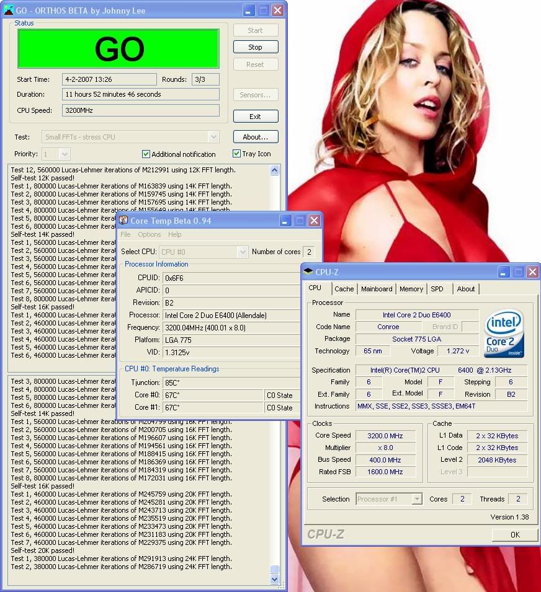This screenshot has width=541, height=592.
Task: Switch to the Cache tab in CPU-Z
Action: point(344,289)
